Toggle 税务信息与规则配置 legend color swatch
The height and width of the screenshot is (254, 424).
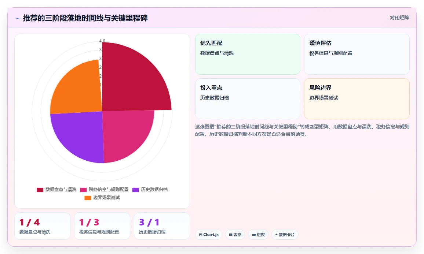(83, 190)
